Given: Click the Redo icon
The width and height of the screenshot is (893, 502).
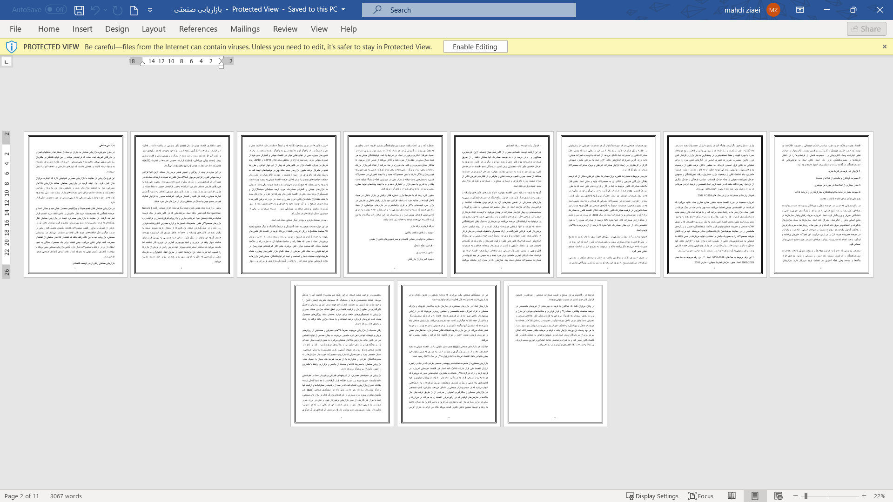Looking at the screenshot, I should 118,10.
